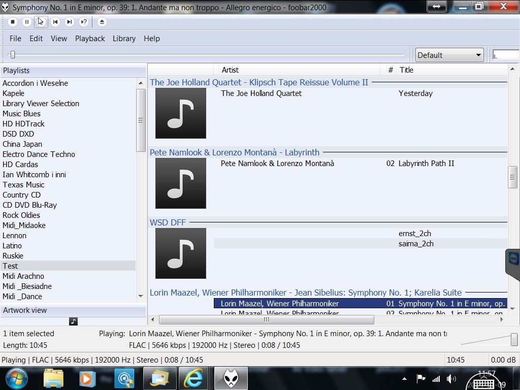Open the Library menu
The image size is (520, 390).
tap(124, 39)
